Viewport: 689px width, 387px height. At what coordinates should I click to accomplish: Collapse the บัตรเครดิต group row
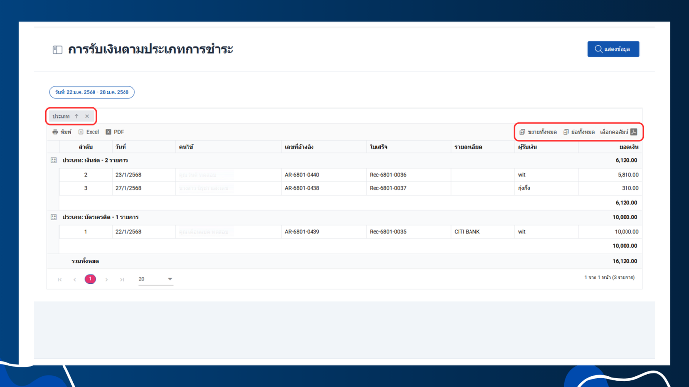tap(54, 217)
